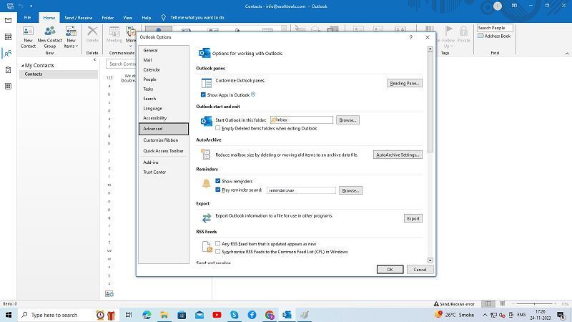Image resolution: width=572 pixels, height=322 pixels.
Task: Click Export button in Export section
Action: pyautogui.click(x=413, y=218)
